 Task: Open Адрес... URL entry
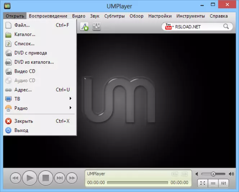[40, 90]
